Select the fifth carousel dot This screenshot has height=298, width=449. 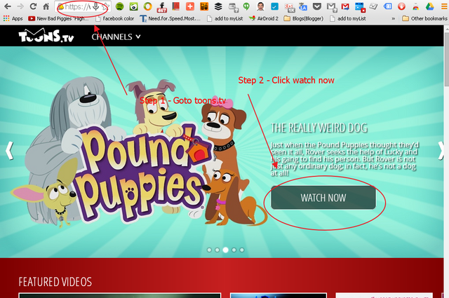pyautogui.click(x=242, y=250)
